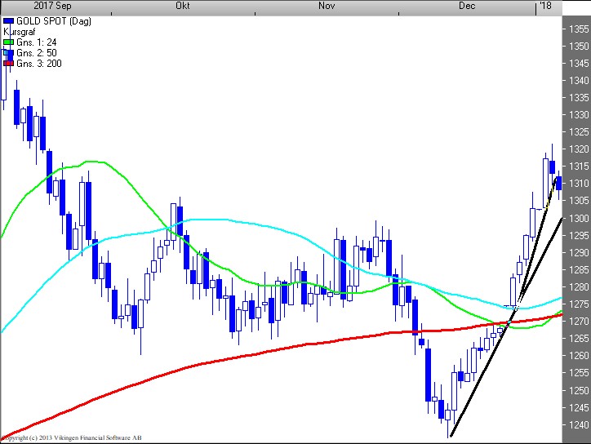Click the green Gns. 1 legend swatch
591x444 pixels.
tap(8, 41)
